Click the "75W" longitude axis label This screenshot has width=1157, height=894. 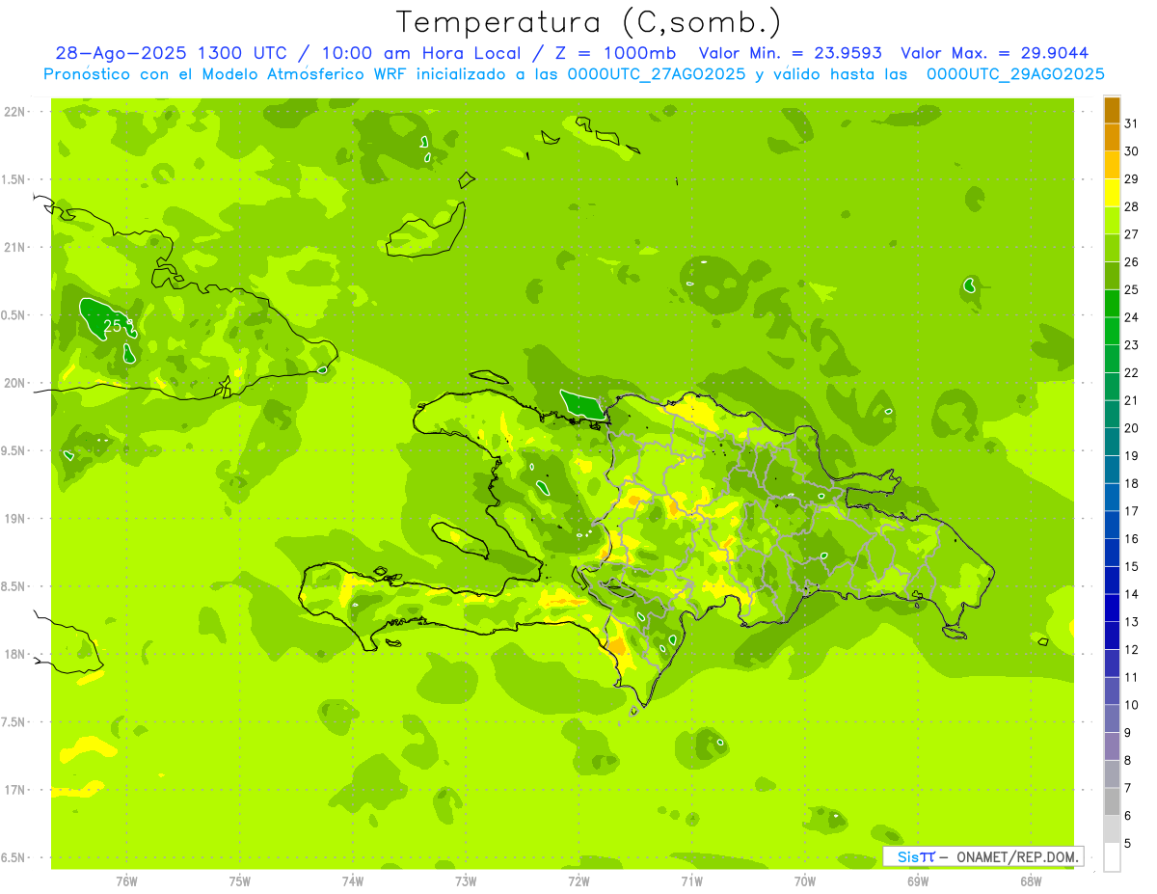(240, 881)
